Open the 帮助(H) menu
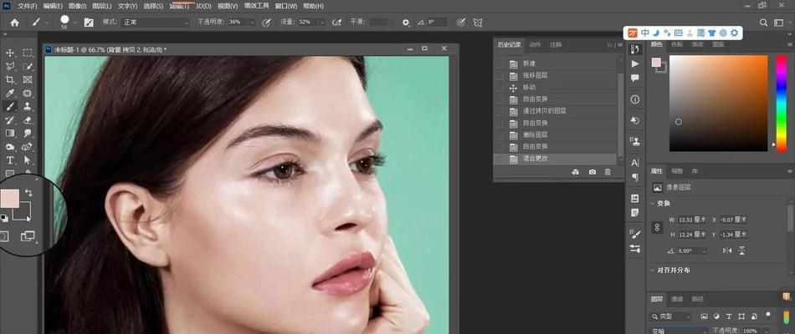 [x=313, y=6]
